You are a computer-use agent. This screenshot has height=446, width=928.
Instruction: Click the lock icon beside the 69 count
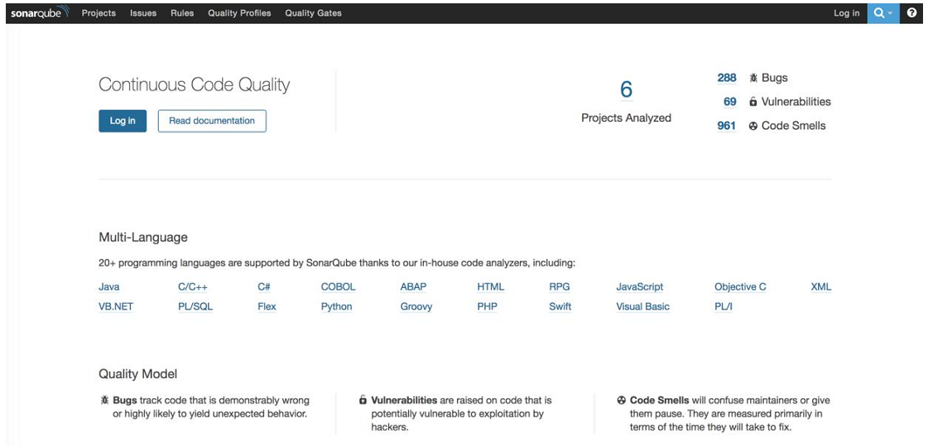click(x=752, y=102)
